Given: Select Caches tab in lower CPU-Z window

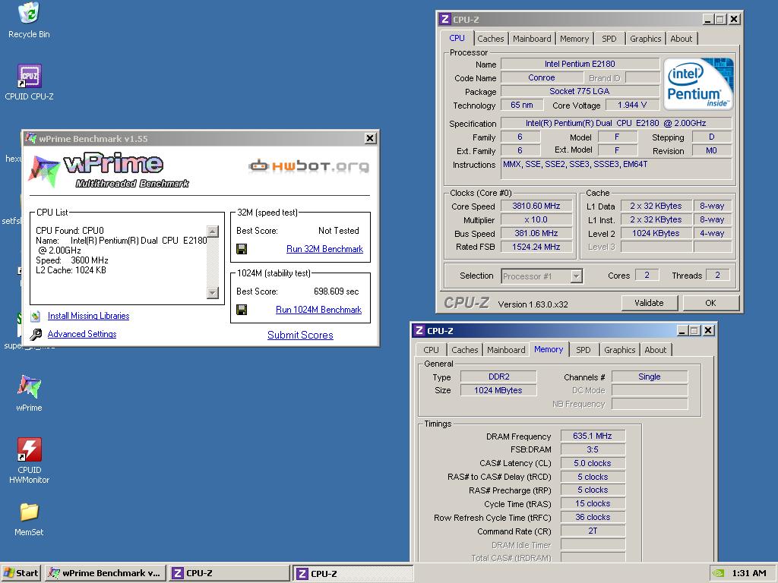Looking at the screenshot, I should (x=464, y=350).
